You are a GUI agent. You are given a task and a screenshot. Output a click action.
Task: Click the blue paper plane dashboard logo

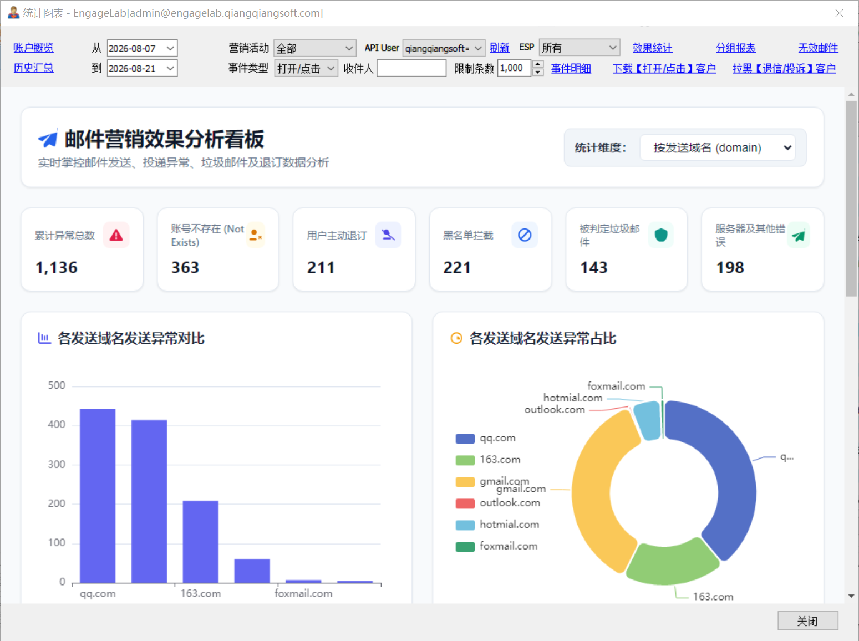click(48, 139)
